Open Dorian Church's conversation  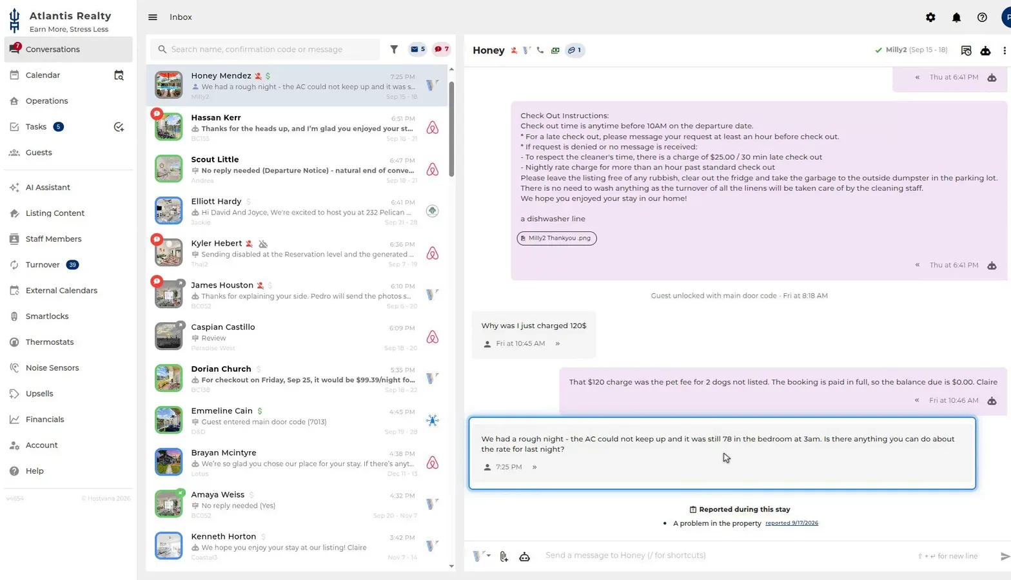(x=297, y=379)
